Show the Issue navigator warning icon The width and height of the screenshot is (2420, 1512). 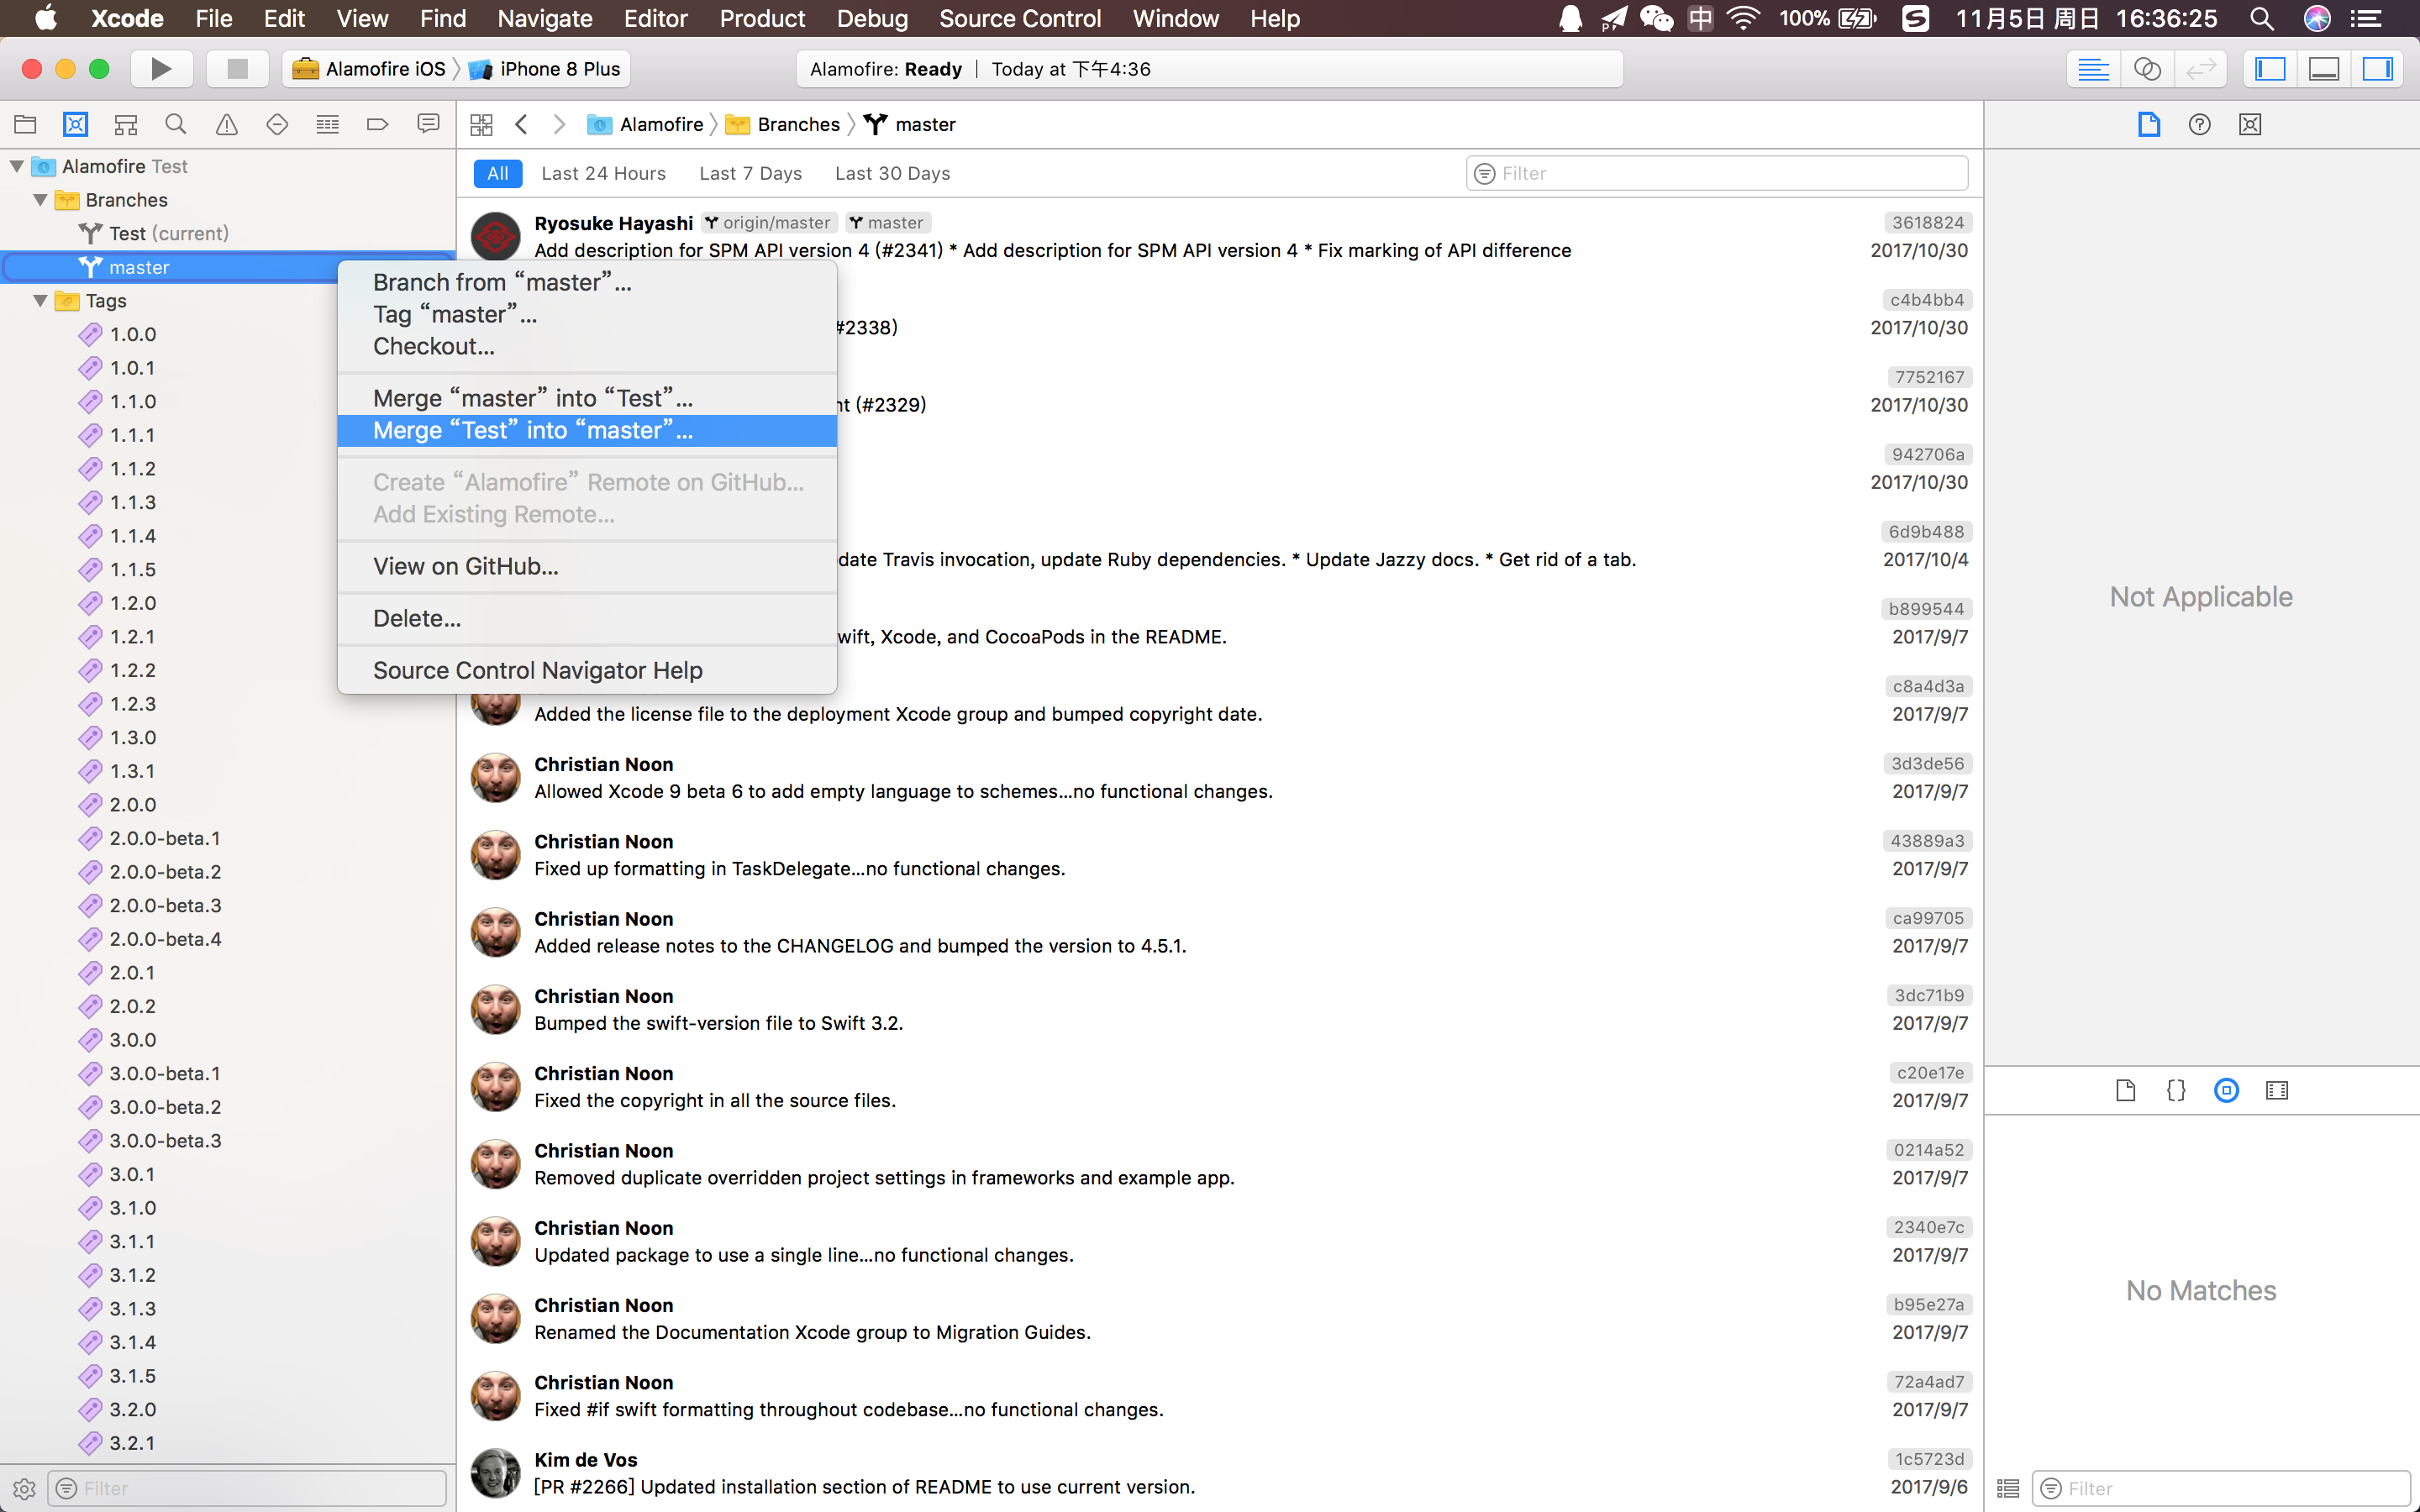pyautogui.click(x=227, y=124)
